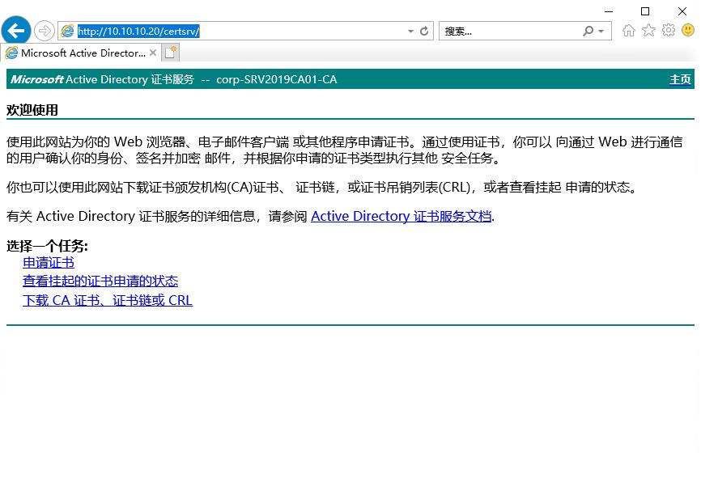Click the smiley feedback icon
The image size is (701, 478).
pos(688,31)
